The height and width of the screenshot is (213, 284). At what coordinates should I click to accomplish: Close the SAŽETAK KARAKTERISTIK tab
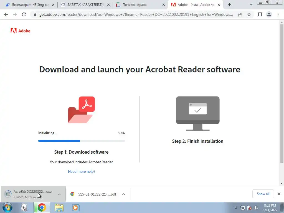(108, 5)
